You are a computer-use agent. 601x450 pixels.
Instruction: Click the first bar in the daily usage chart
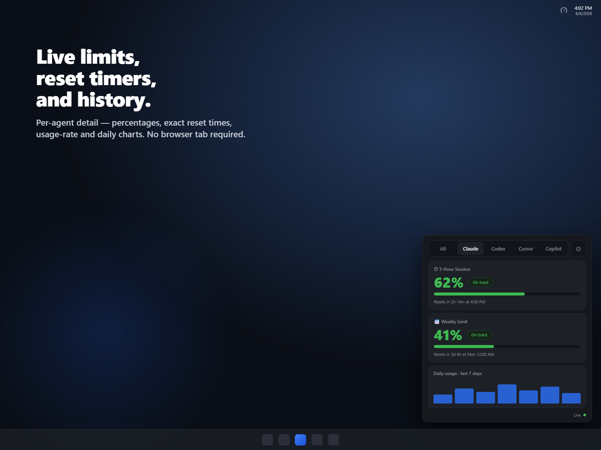click(443, 399)
